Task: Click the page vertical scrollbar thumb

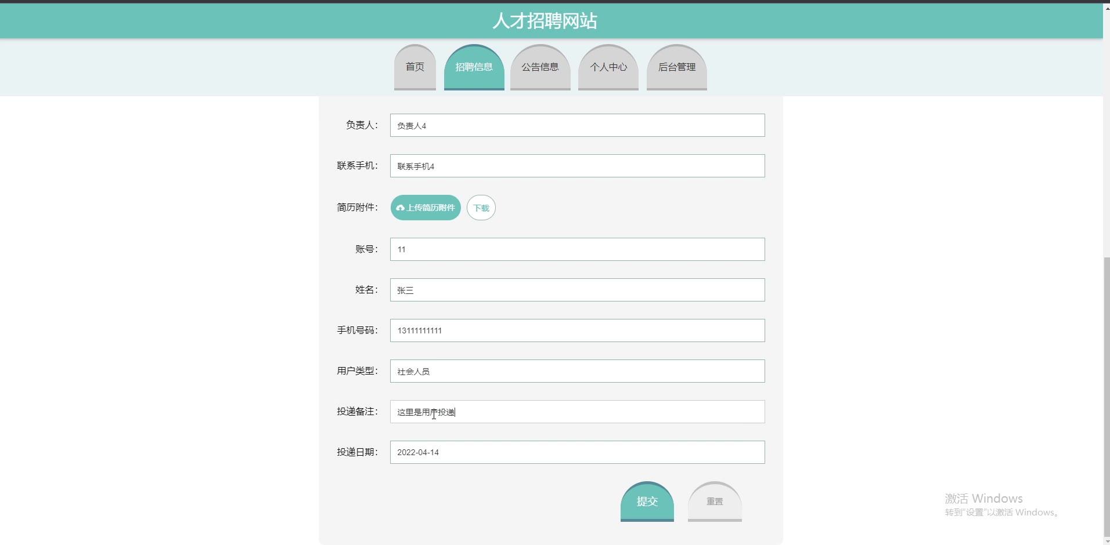Action: pos(1107,396)
